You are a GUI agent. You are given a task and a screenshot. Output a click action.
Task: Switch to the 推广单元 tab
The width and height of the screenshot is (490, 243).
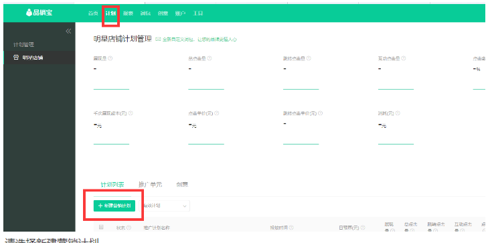(x=151, y=185)
